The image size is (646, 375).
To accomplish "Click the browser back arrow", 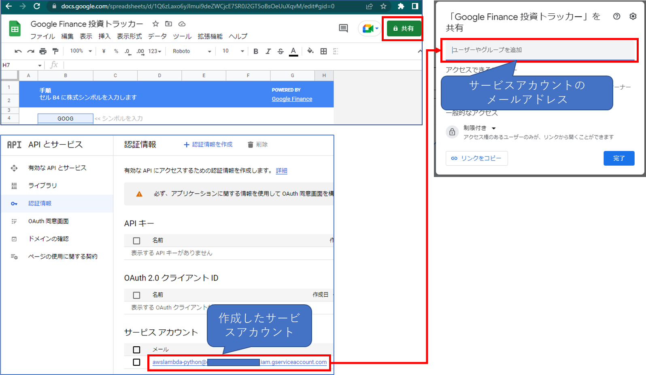I will coord(8,6).
